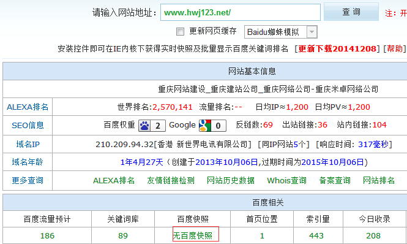The image size is (407, 244).
Task: Open the 域名年龄 link
Action: (28, 162)
